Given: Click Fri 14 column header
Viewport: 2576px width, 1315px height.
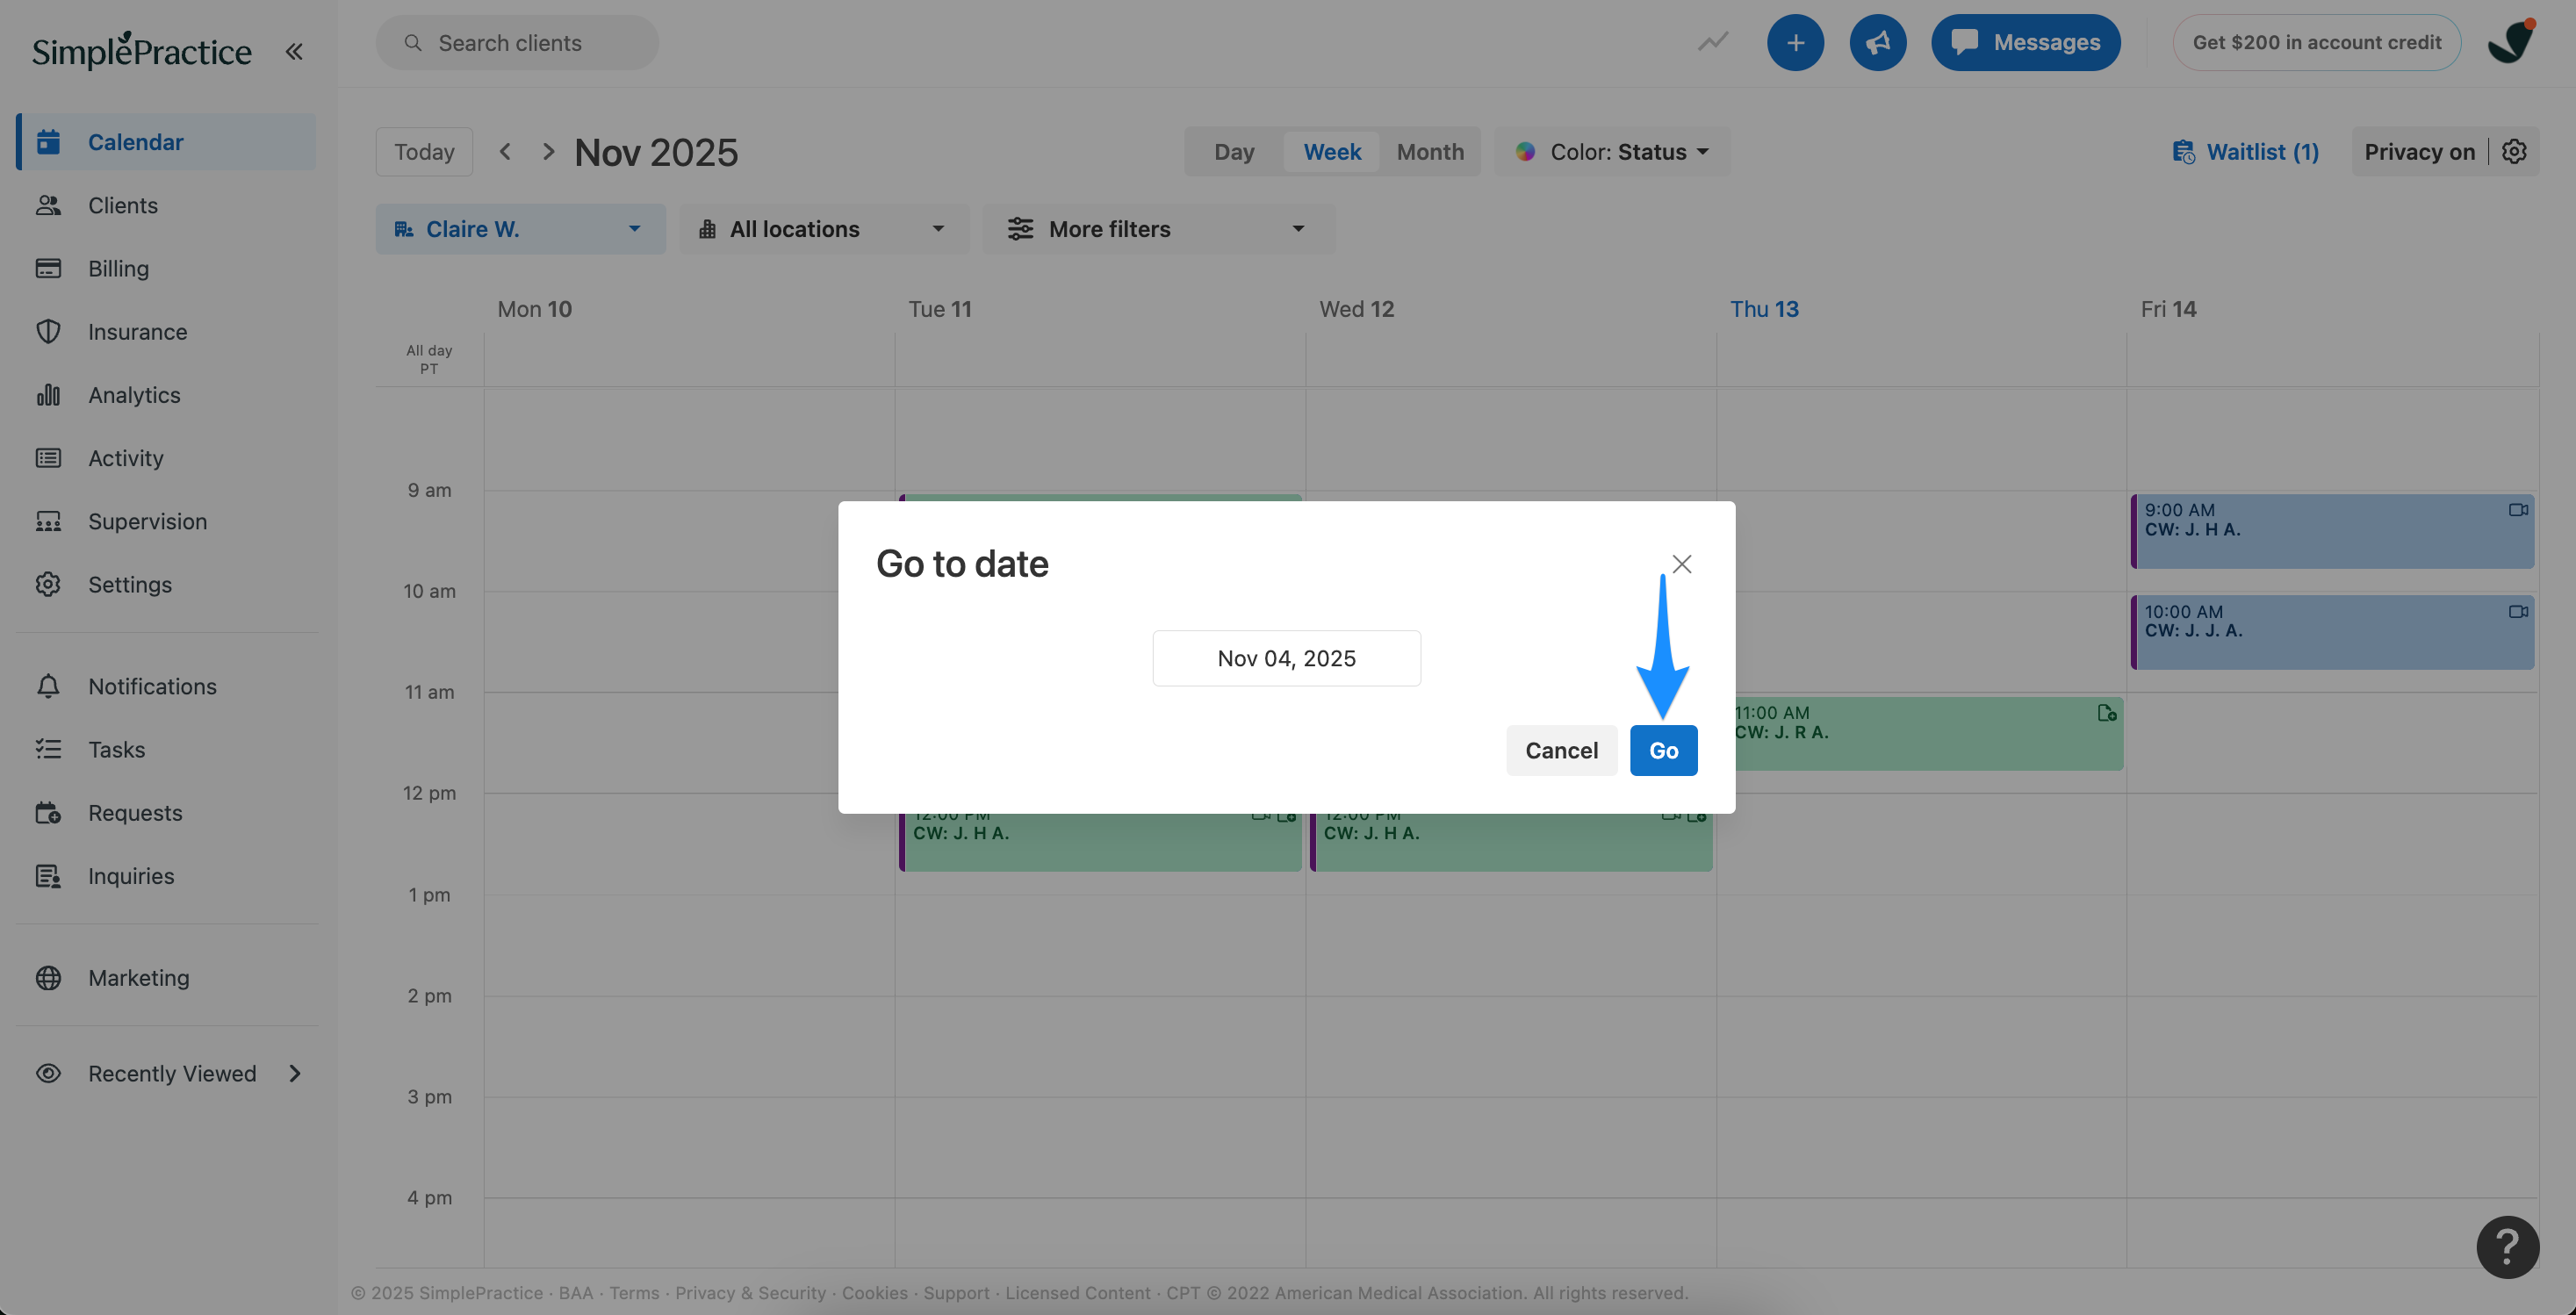Looking at the screenshot, I should coord(2168,309).
